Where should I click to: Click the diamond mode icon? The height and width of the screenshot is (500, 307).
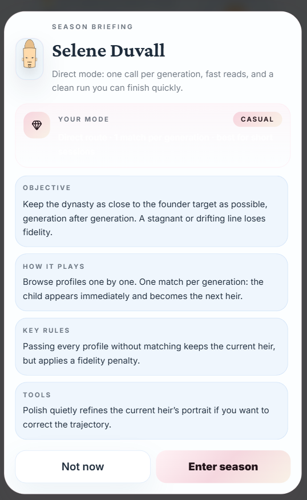(x=37, y=125)
